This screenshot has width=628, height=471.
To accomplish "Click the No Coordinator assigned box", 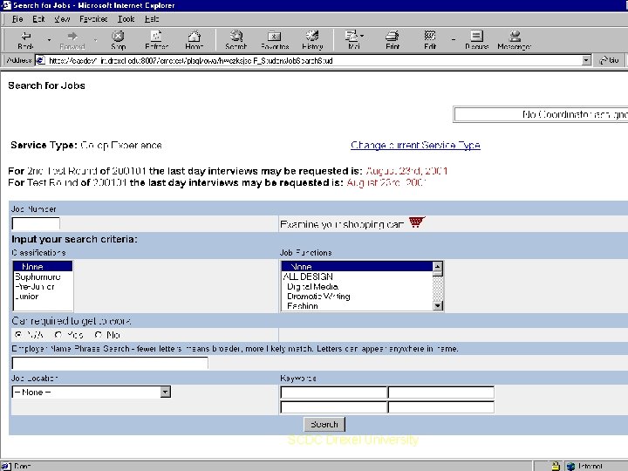I will click(541, 114).
